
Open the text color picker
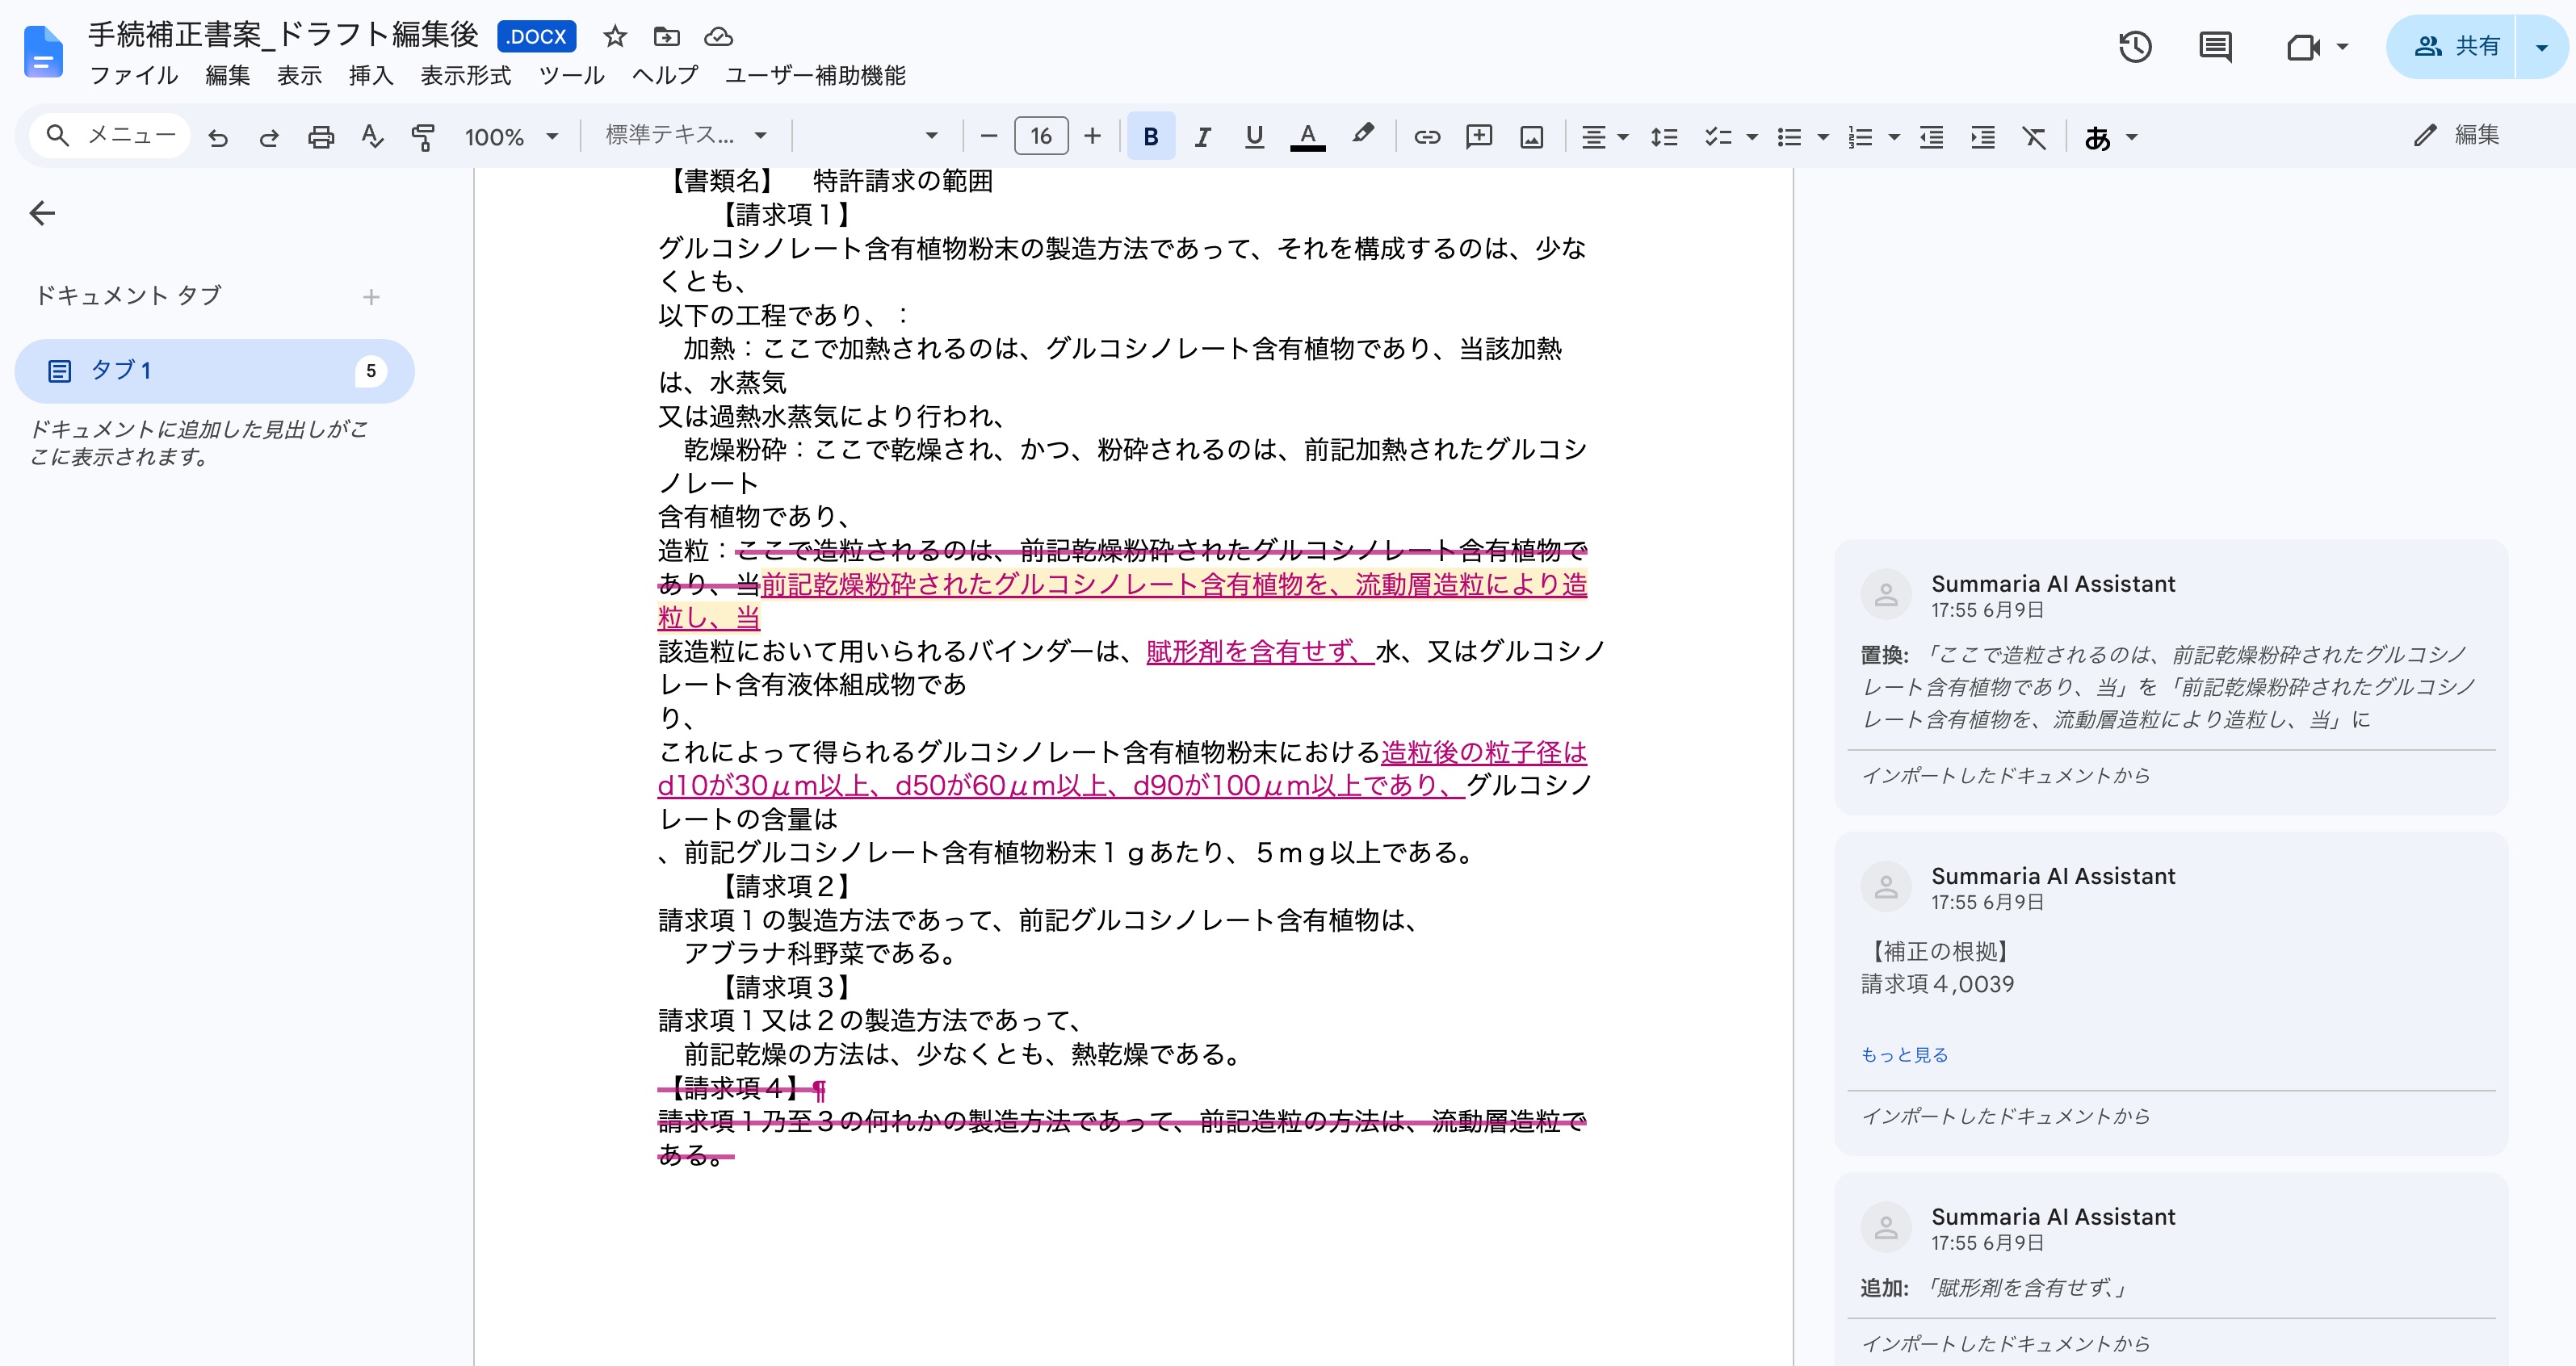(1307, 136)
